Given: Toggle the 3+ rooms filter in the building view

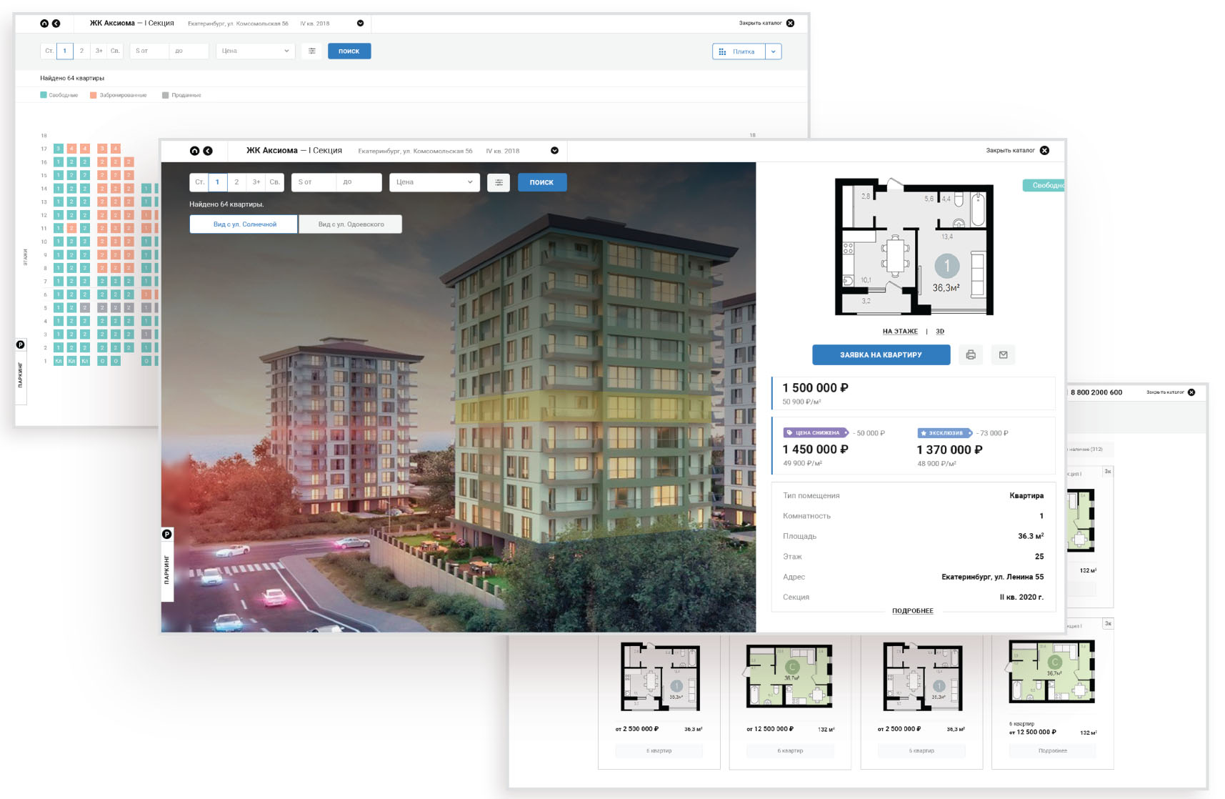Looking at the screenshot, I should [x=256, y=182].
